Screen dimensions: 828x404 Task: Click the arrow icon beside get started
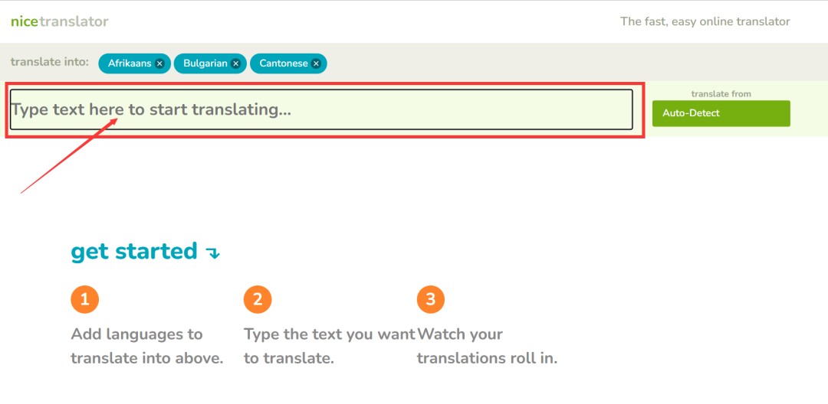[x=213, y=252]
